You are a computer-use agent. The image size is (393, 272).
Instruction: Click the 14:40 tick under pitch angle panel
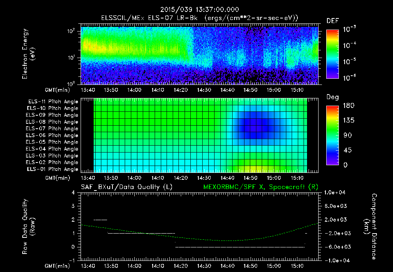227,178
